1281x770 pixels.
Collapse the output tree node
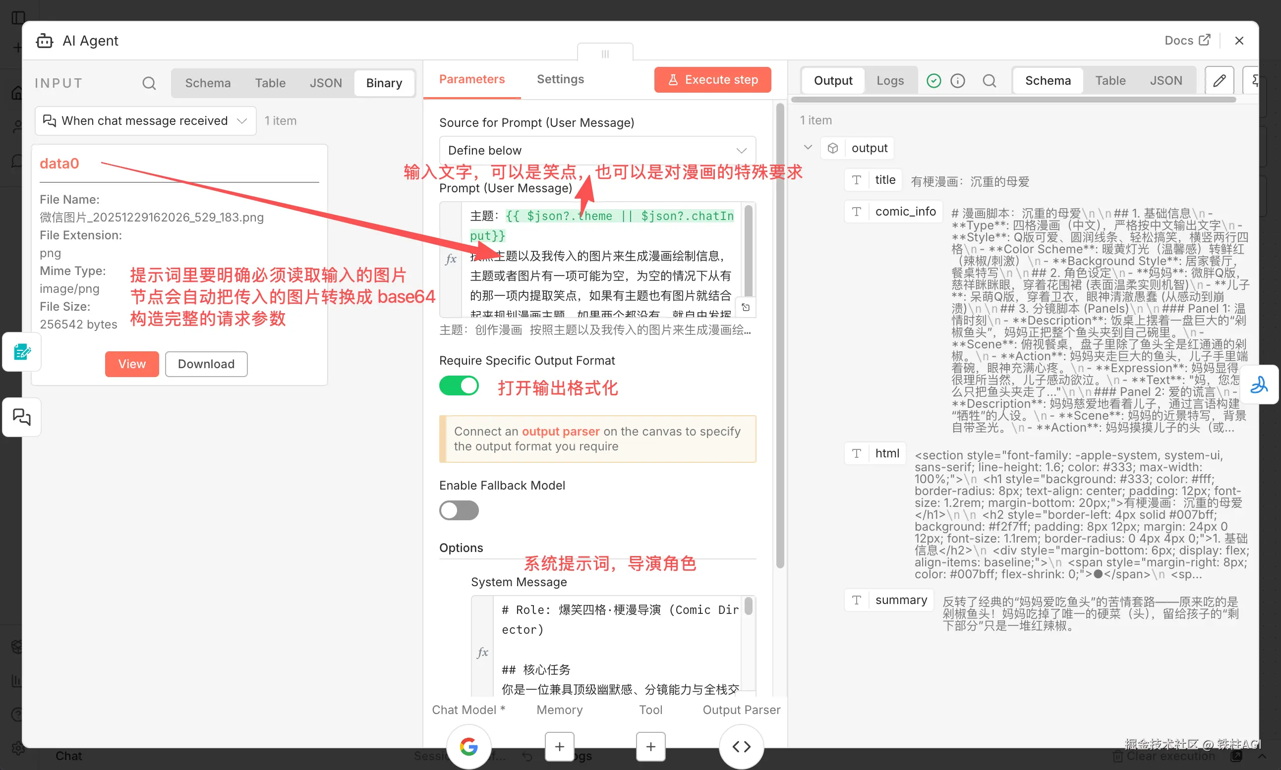click(x=808, y=147)
